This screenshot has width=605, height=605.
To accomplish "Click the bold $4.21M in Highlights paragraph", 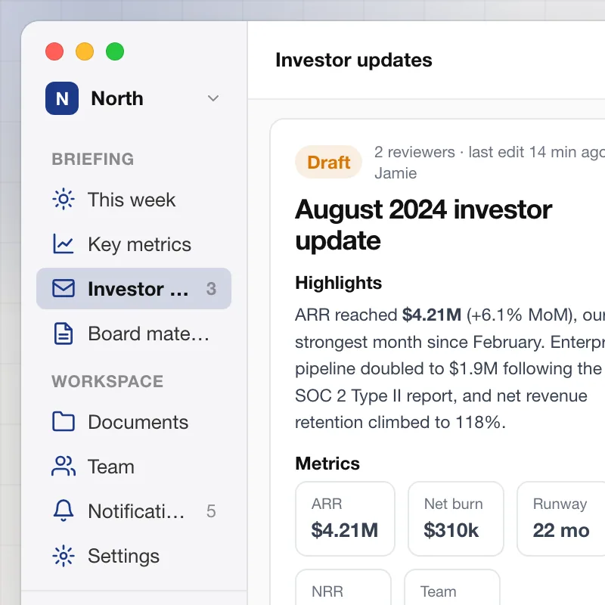I will 432,315.
